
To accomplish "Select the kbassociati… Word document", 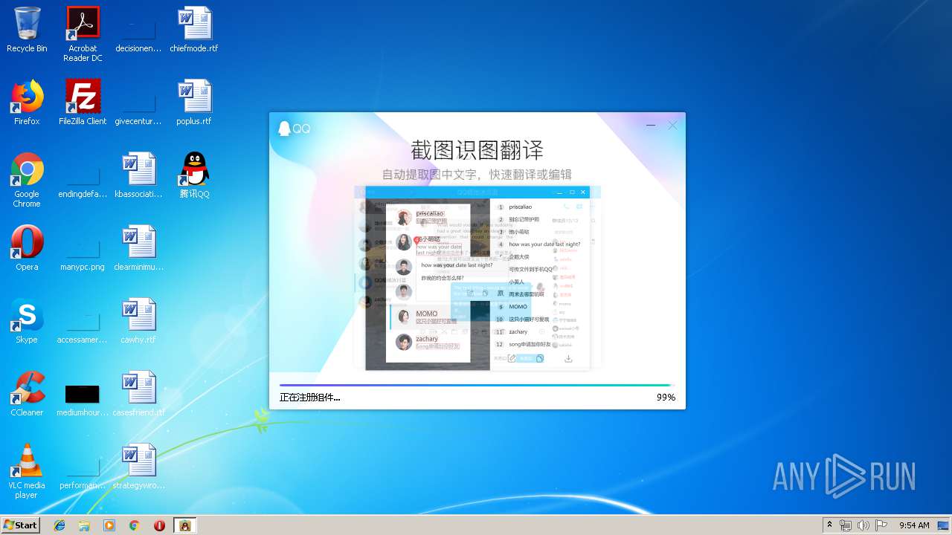I will pos(138,175).
